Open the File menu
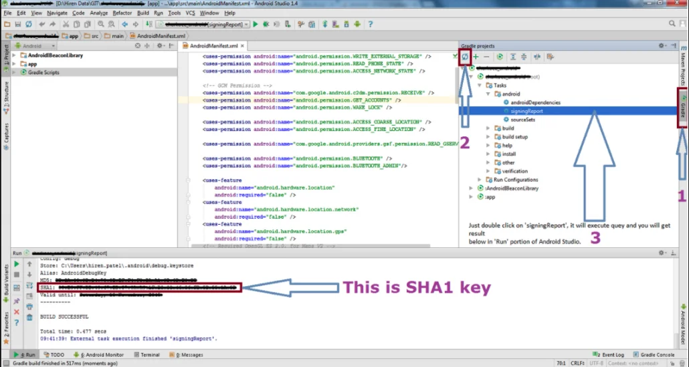 (x=7, y=13)
